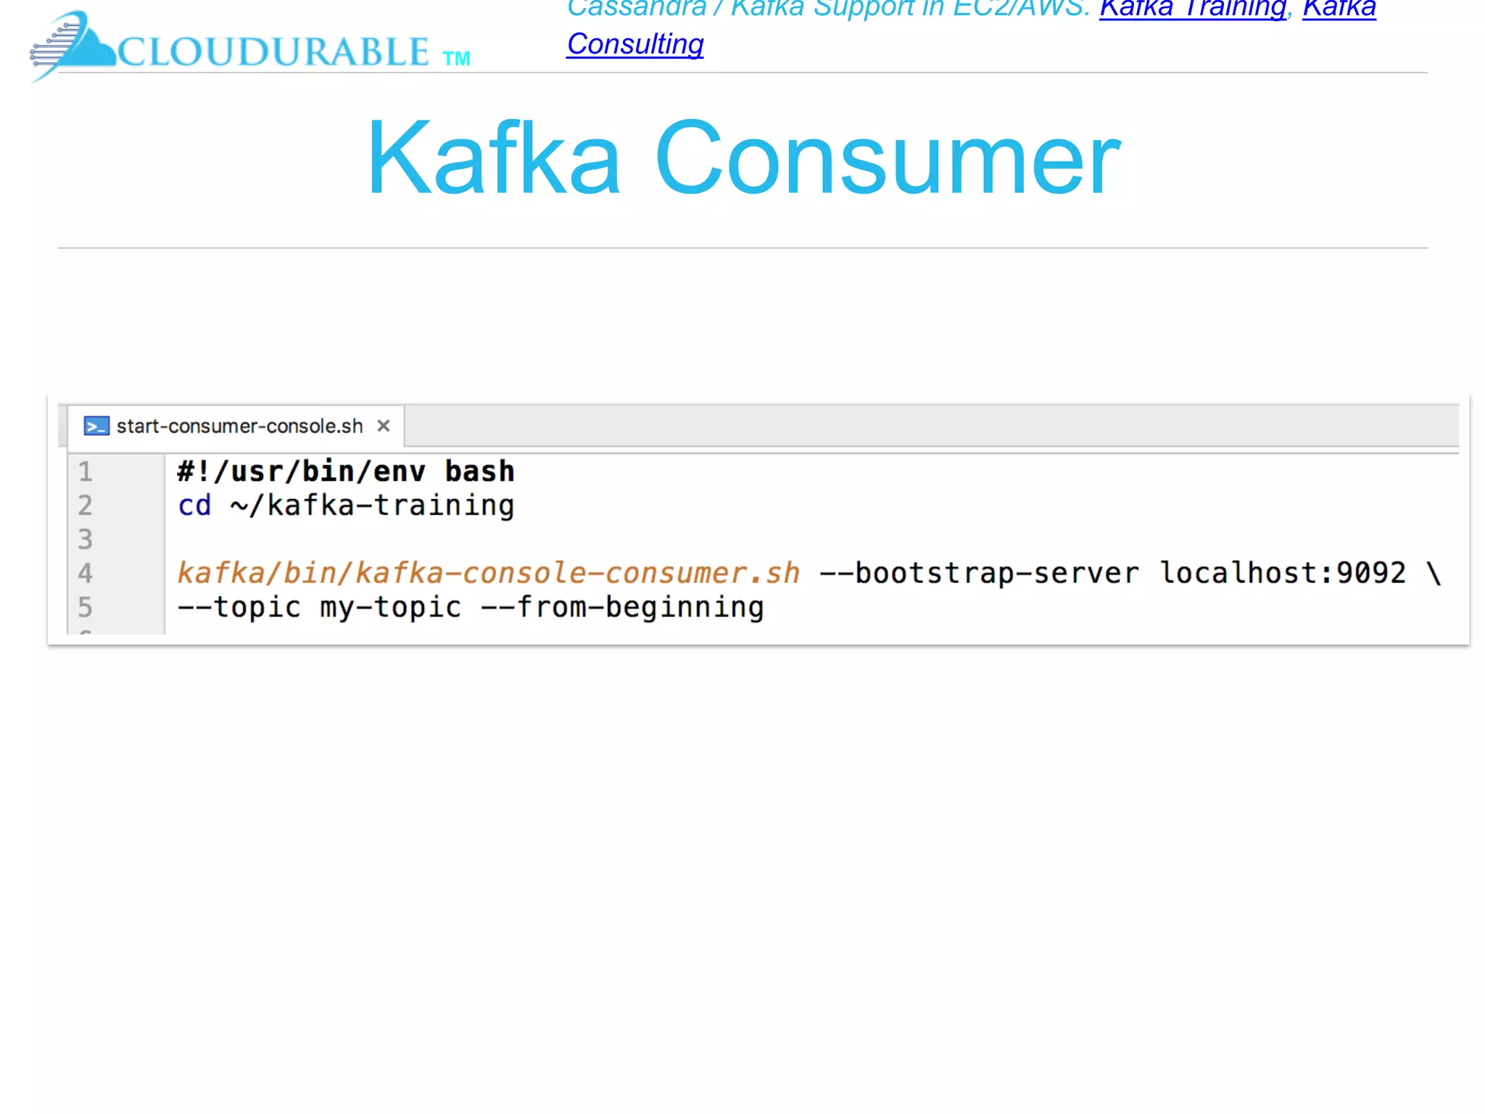This screenshot has width=1485, height=1114.
Task: Place the cursor in the shebang env bash line
Action: [346, 471]
